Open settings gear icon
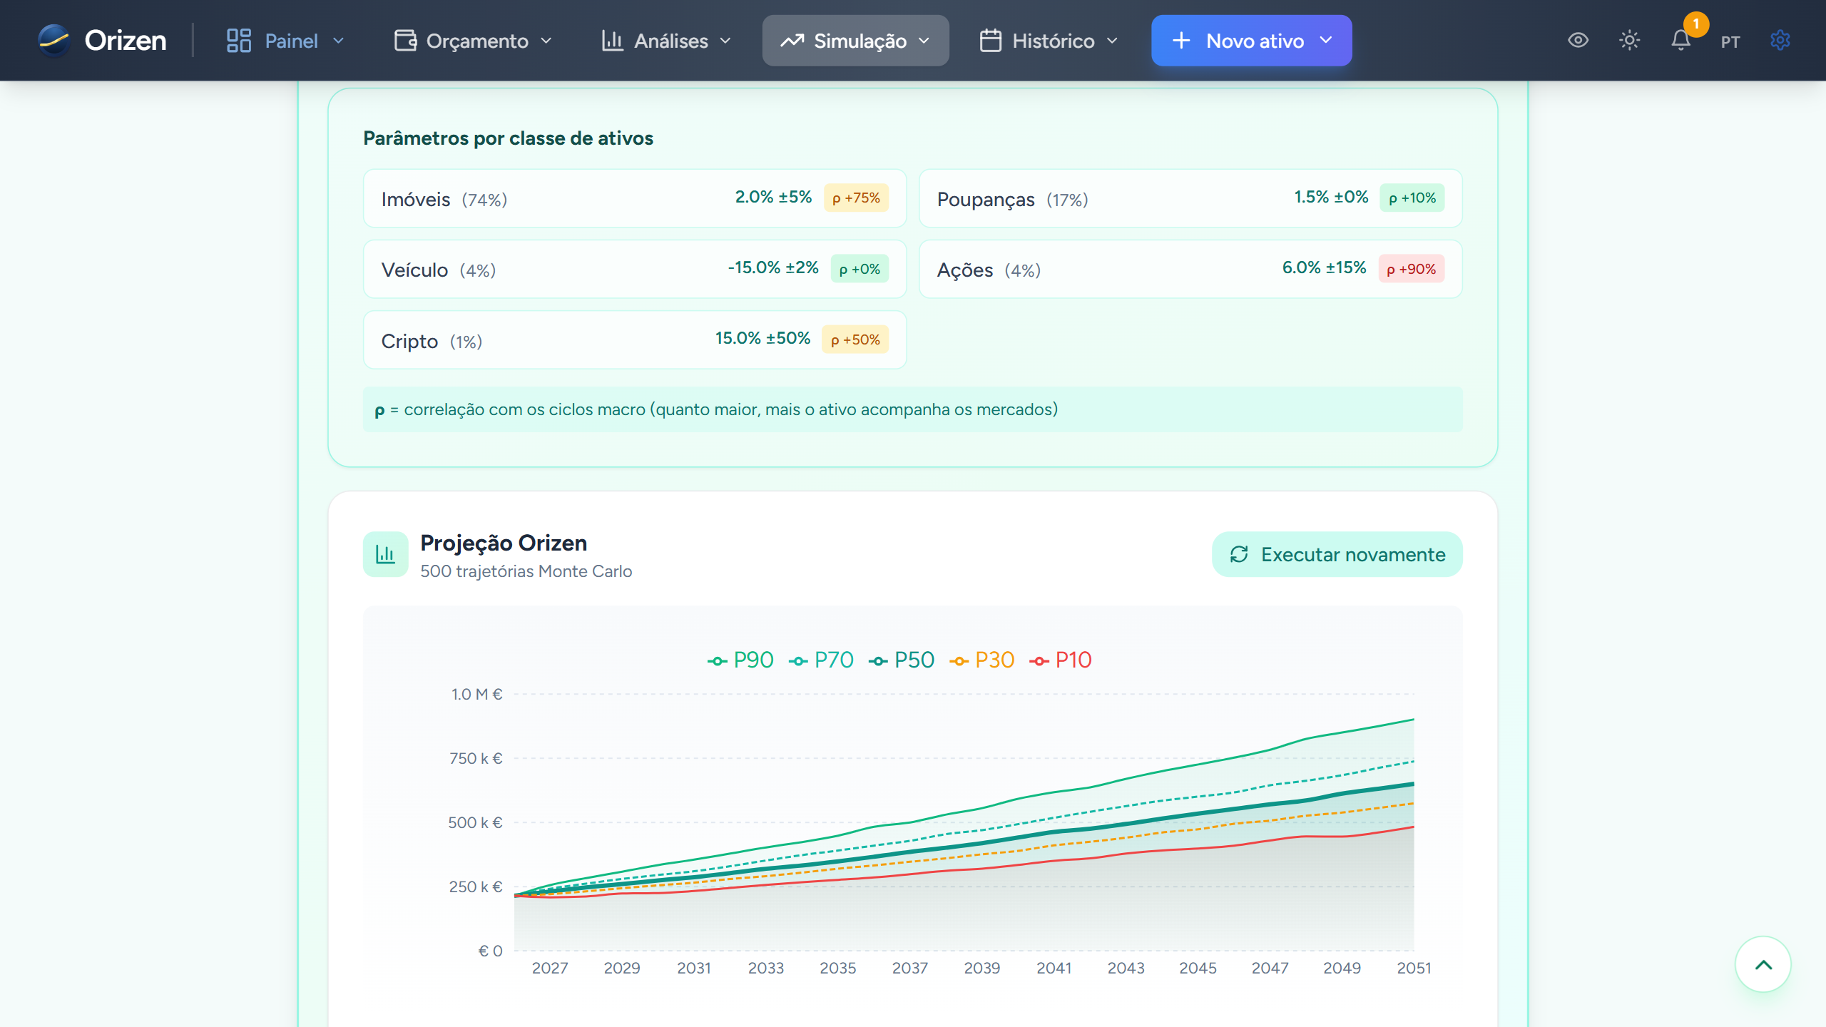This screenshot has height=1027, width=1826. click(1780, 40)
